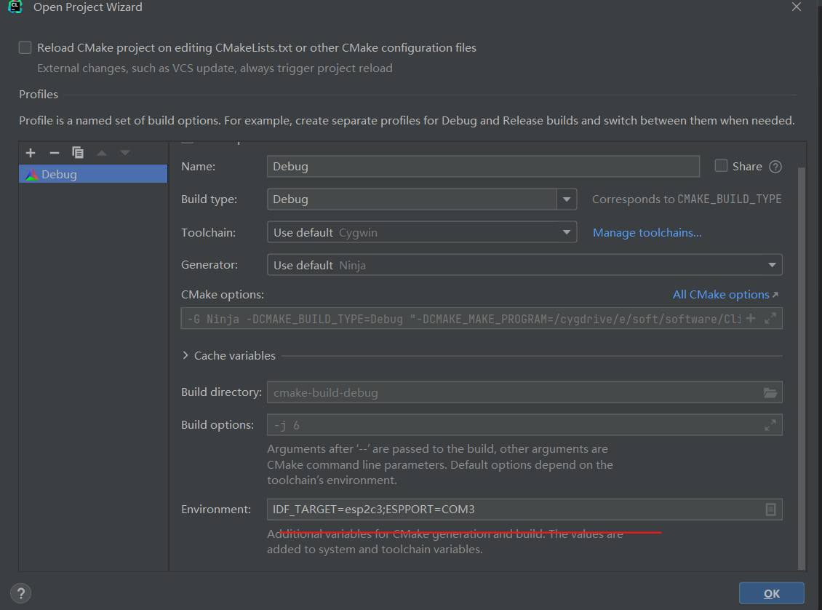
Task: Open the Build type dropdown
Action: pyautogui.click(x=567, y=199)
